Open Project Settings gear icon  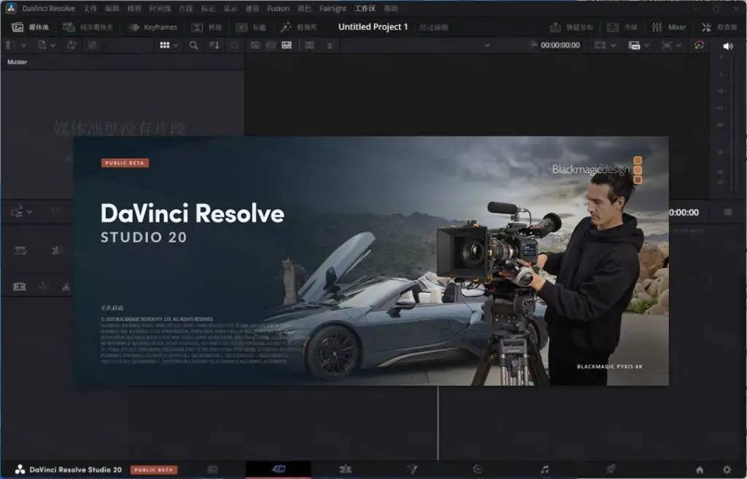coord(727,470)
